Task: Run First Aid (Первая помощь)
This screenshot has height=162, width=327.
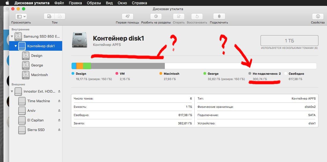Action: pos(127,16)
